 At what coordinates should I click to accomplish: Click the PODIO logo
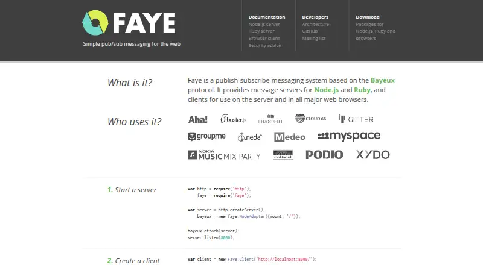point(324,155)
